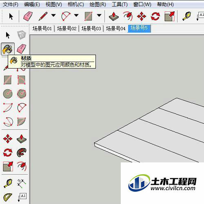Activate the Paint Bucket material tool
Image resolution: width=204 pixels, height=204 pixels.
tap(8, 49)
